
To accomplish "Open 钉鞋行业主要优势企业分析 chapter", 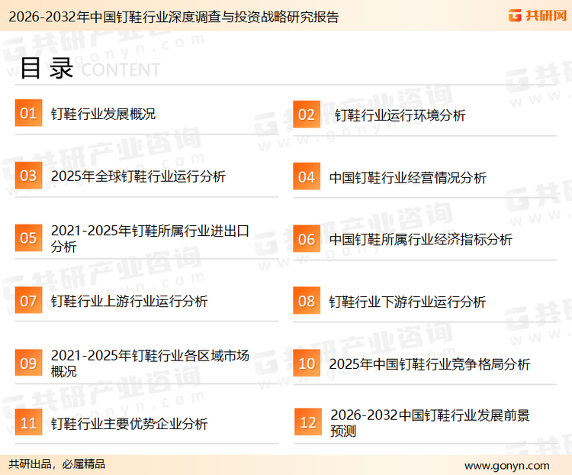I will 129,424.
